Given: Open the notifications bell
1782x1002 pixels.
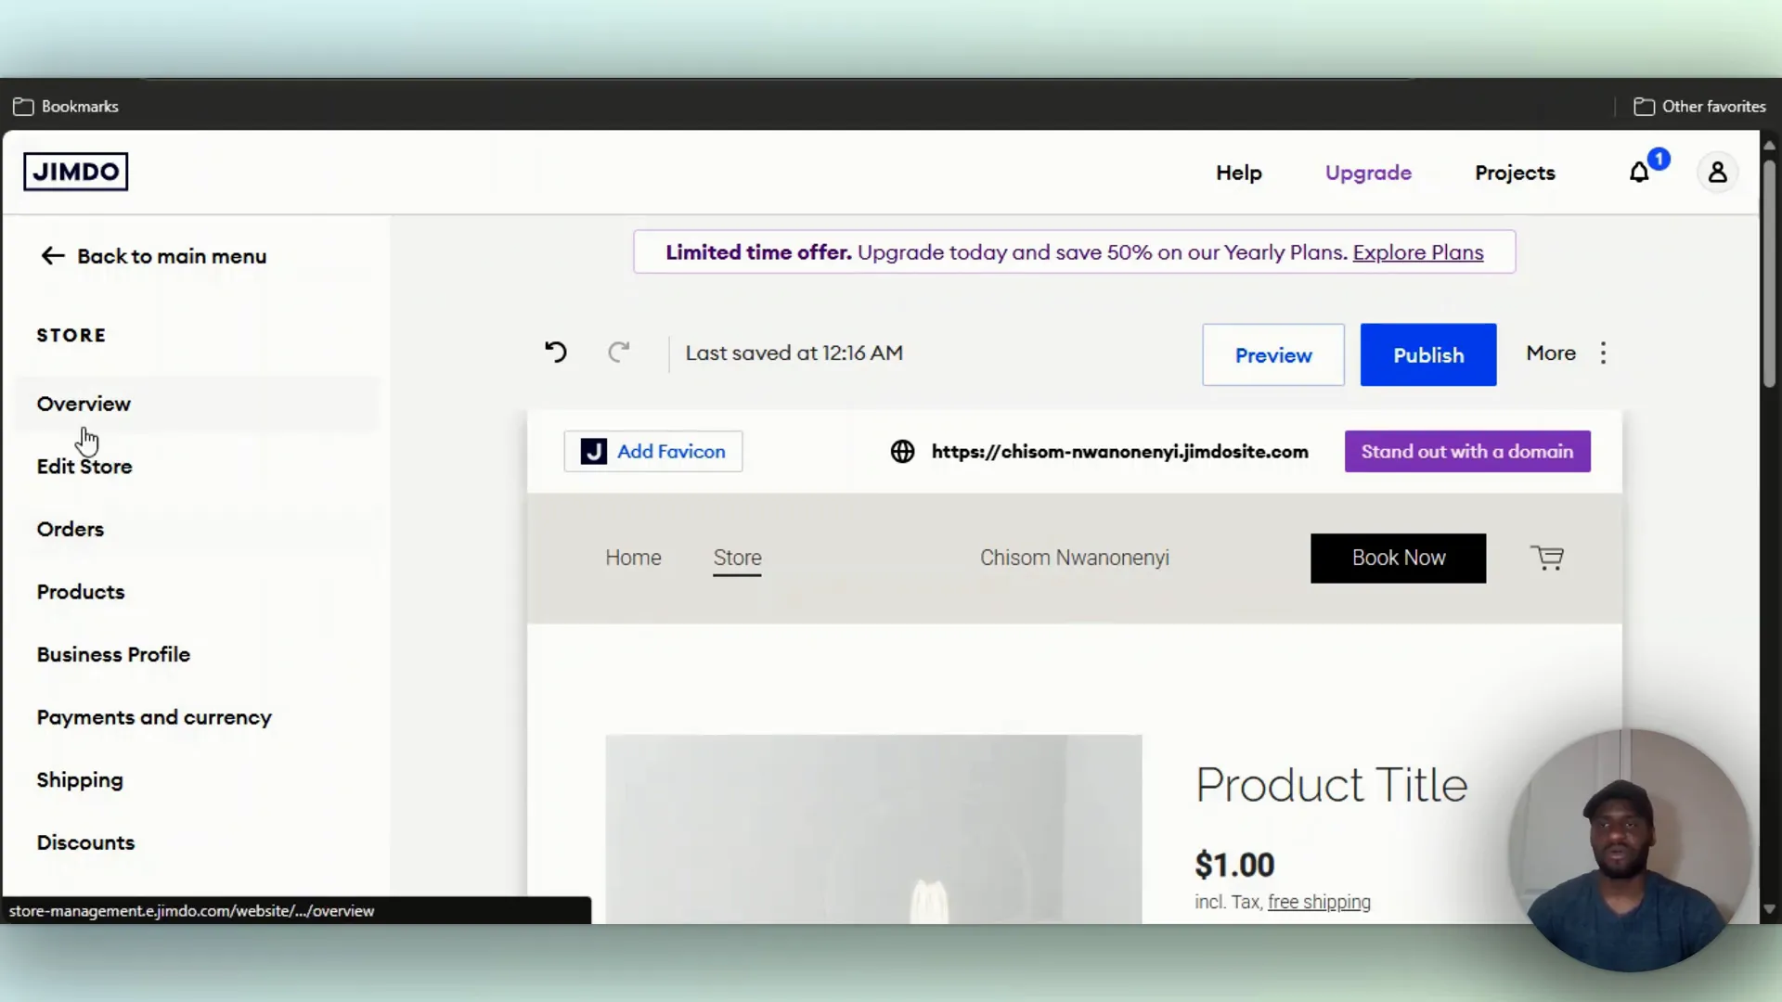Looking at the screenshot, I should [x=1639, y=173].
